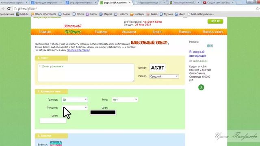Open the Граница dropdown set to Да

tap(75, 99)
